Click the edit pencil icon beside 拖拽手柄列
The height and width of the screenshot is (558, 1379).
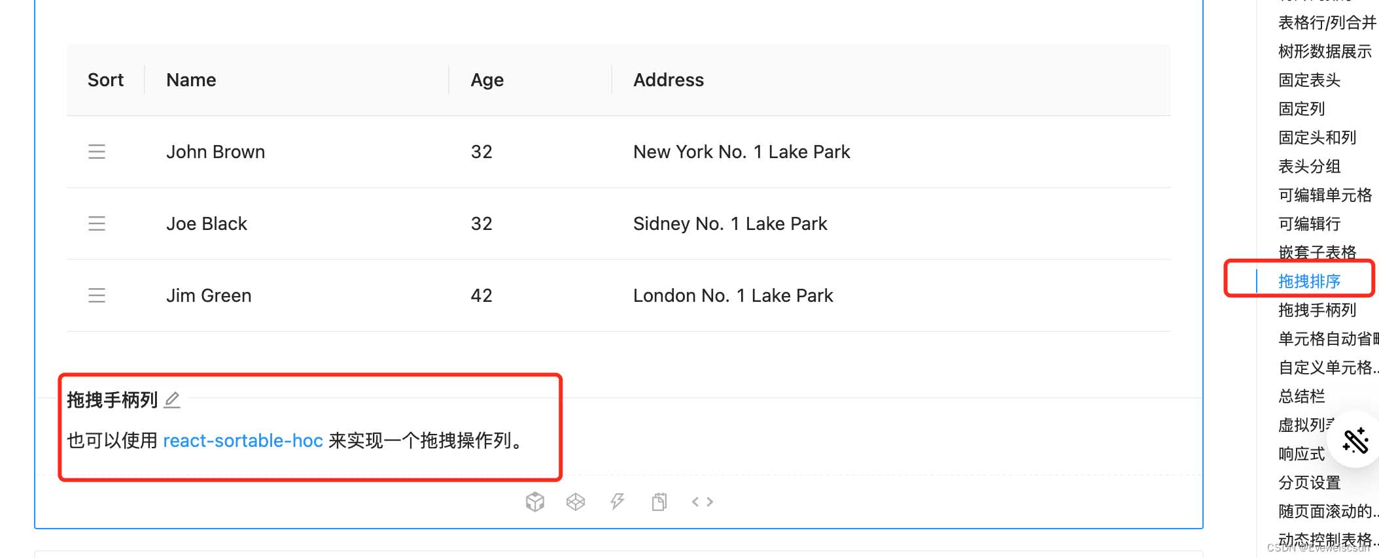pyautogui.click(x=172, y=400)
